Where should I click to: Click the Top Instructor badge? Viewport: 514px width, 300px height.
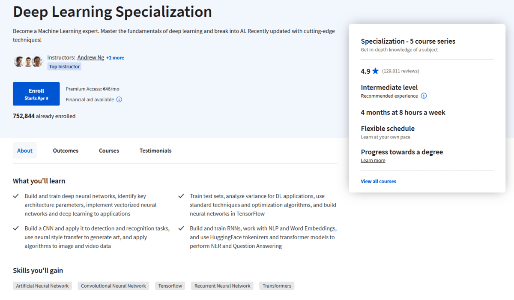click(x=64, y=66)
